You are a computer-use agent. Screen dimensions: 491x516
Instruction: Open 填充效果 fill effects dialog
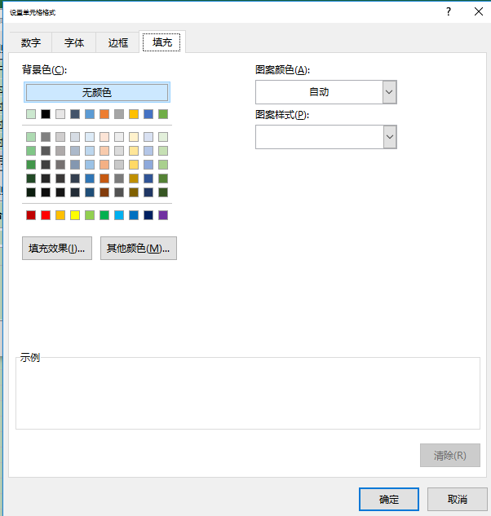57,248
